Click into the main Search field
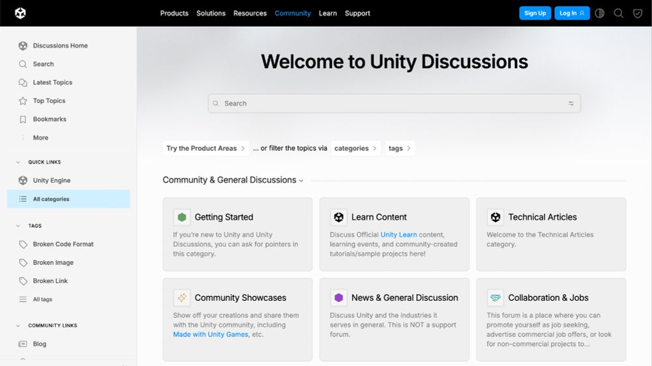 394,104
